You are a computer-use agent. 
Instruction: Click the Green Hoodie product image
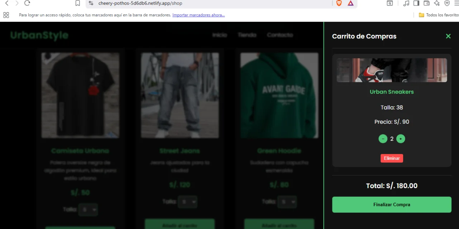[279, 95]
